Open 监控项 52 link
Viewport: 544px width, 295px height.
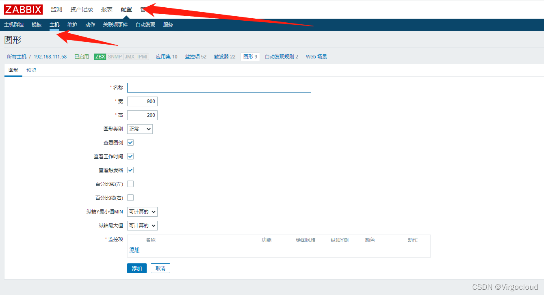click(x=196, y=57)
